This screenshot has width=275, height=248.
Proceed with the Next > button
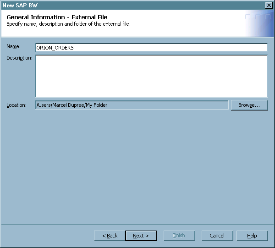pyautogui.click(x=141, y=236)
